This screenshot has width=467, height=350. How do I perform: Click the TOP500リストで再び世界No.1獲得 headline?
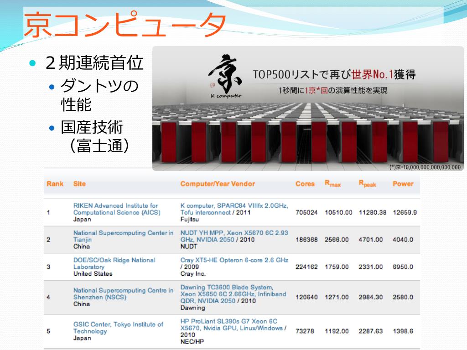(x=334, y=74)
